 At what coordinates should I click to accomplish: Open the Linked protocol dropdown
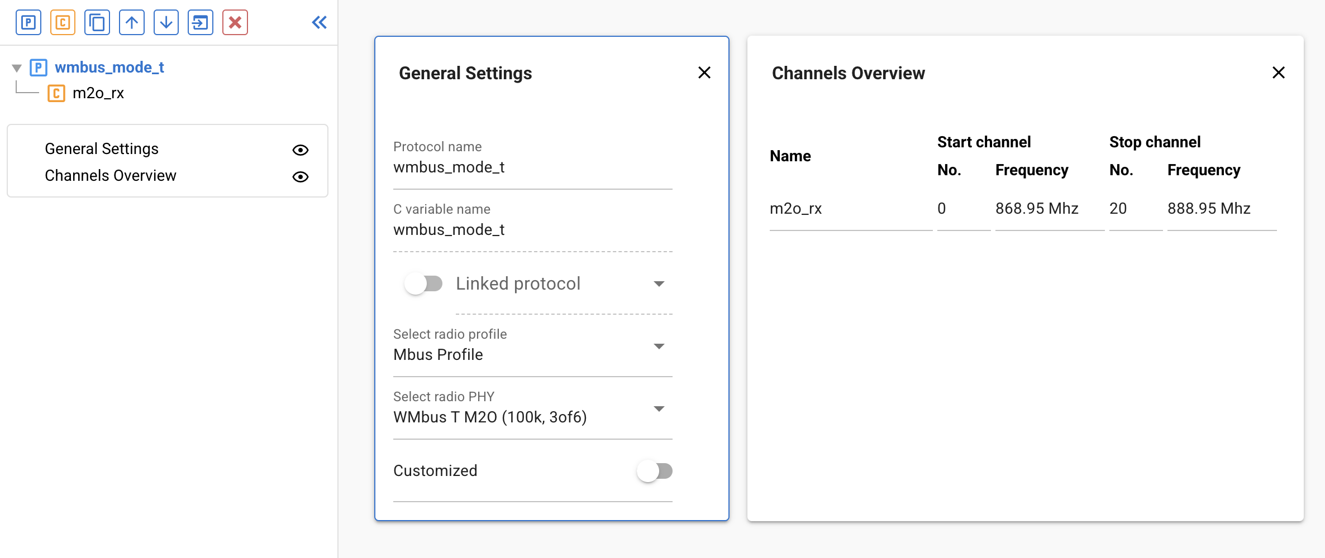click(564, 284)
